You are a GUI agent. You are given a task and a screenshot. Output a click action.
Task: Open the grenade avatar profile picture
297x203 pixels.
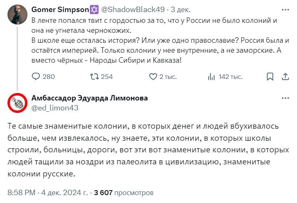(x=17, y=103)
